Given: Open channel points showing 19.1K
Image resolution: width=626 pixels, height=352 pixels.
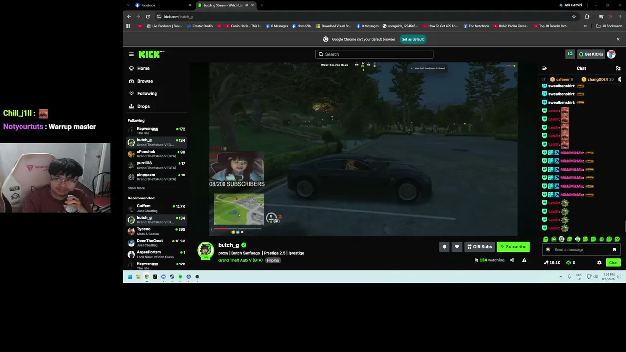Looking at the screenshot, I should pos(552,263).
